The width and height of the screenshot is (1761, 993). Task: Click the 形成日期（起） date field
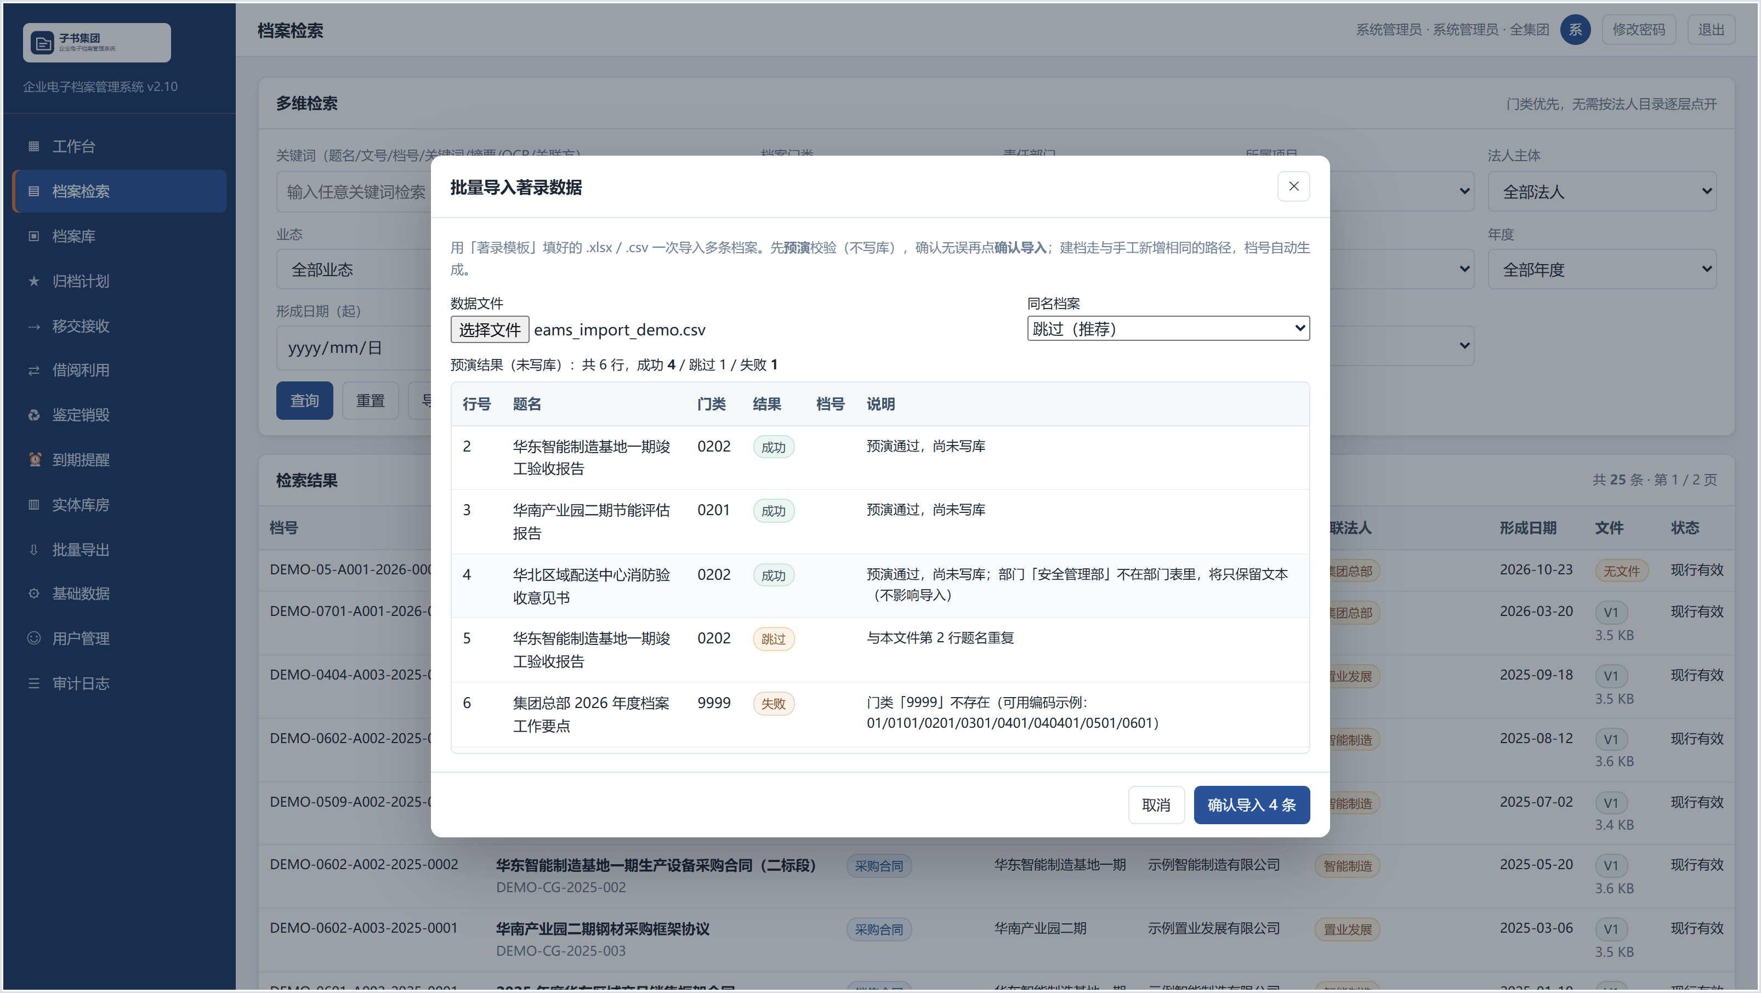click(354, 347)
